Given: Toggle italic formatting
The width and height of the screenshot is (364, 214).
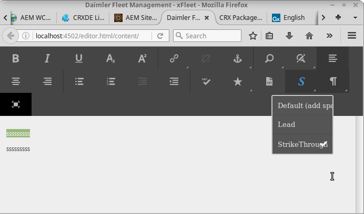Looking at the screenshot, I should [47, 59].
